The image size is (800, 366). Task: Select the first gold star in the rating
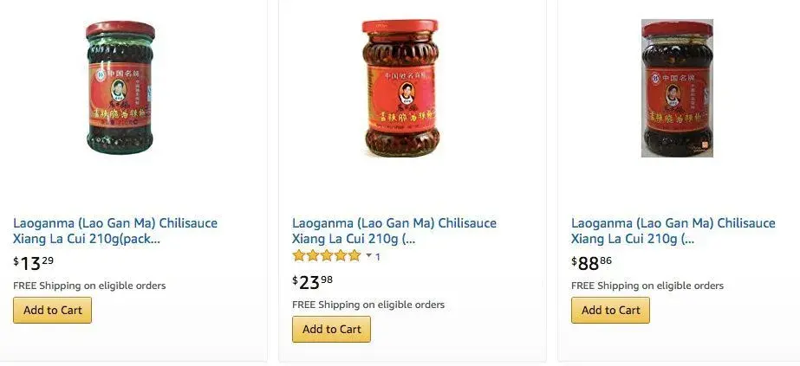click(299, 255)
